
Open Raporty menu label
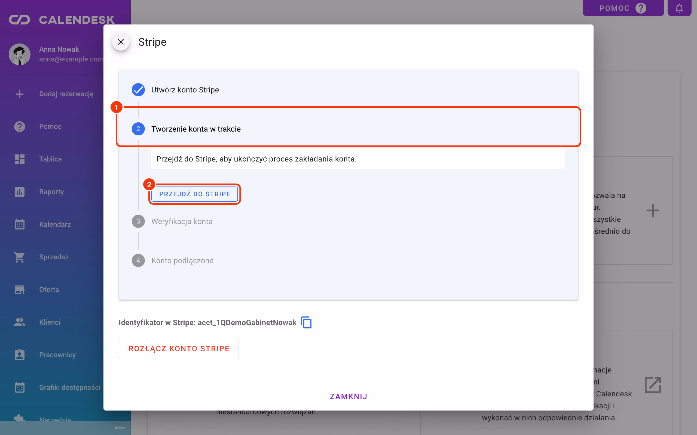(x=51, y=192)
